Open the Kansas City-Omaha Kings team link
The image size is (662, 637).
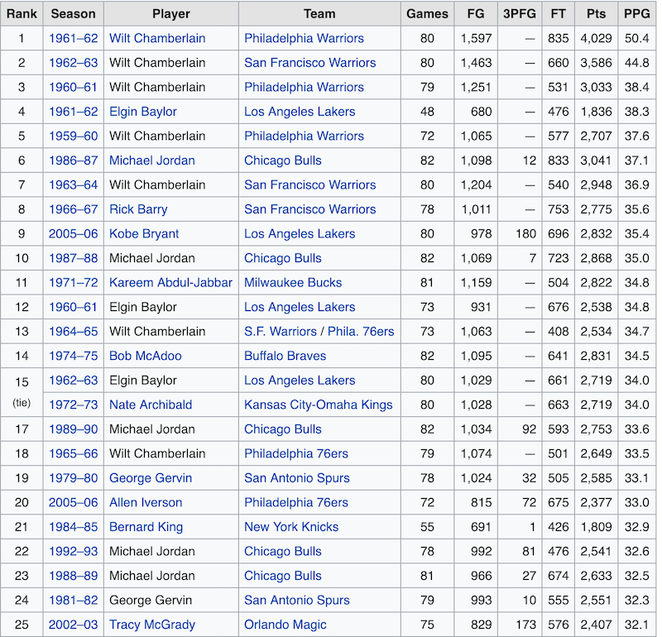(319, 405)
